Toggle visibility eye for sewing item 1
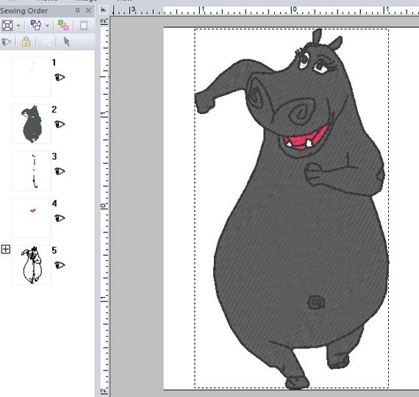Viewport: 419px width, 397px height. click(x=60, y=77)
